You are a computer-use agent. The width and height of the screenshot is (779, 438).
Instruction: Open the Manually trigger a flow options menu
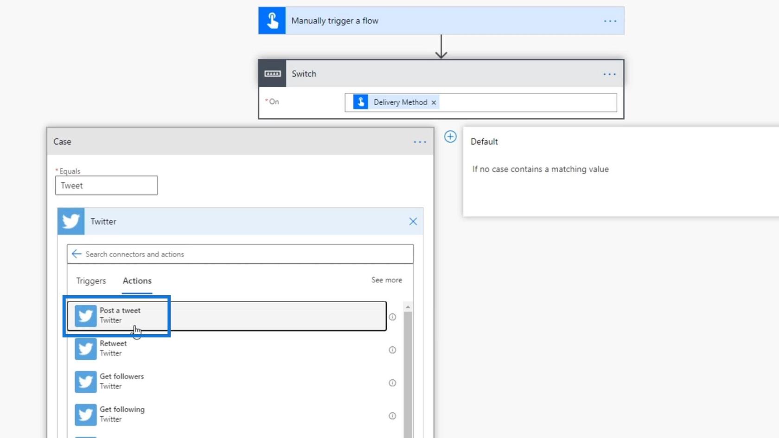coord(610,21)
